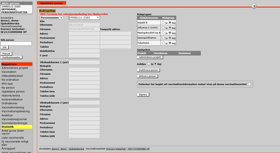Select Nej for Hepatit B risk group
Image resolution: width=280 pixels, height=153 pixels.
click(170, 23)
